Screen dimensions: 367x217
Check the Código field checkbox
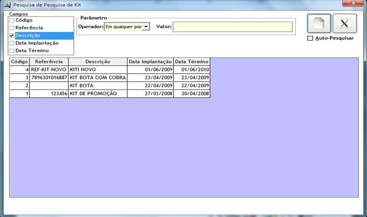(x=12, y=20)
